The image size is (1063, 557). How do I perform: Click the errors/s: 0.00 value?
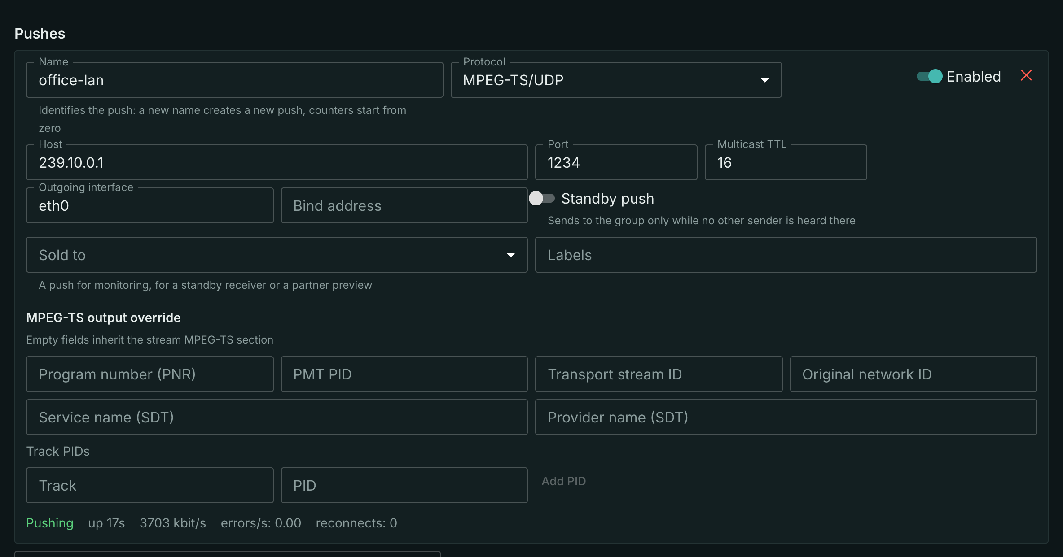pyautogui.click(x=261, y=523)
